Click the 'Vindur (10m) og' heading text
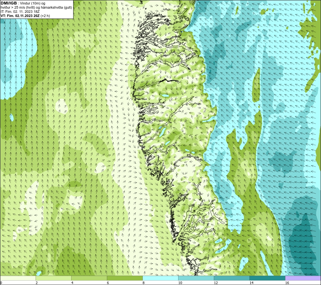Image resolution: width=321 pixels, height=285 pixels. (33, 4)
